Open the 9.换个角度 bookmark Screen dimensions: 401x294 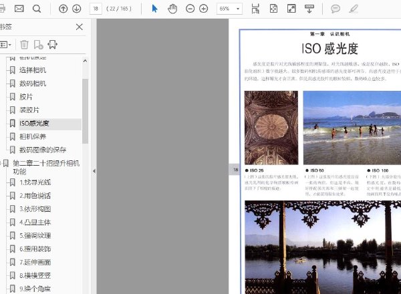35,289
